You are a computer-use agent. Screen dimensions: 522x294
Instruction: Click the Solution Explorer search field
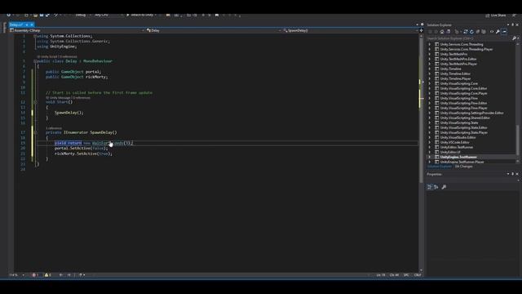pyautogui.click(x=470, y=38)
